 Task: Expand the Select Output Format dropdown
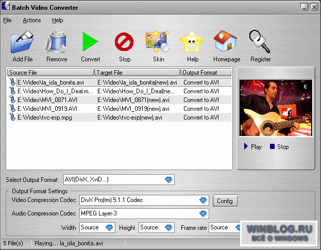(168, 180)
